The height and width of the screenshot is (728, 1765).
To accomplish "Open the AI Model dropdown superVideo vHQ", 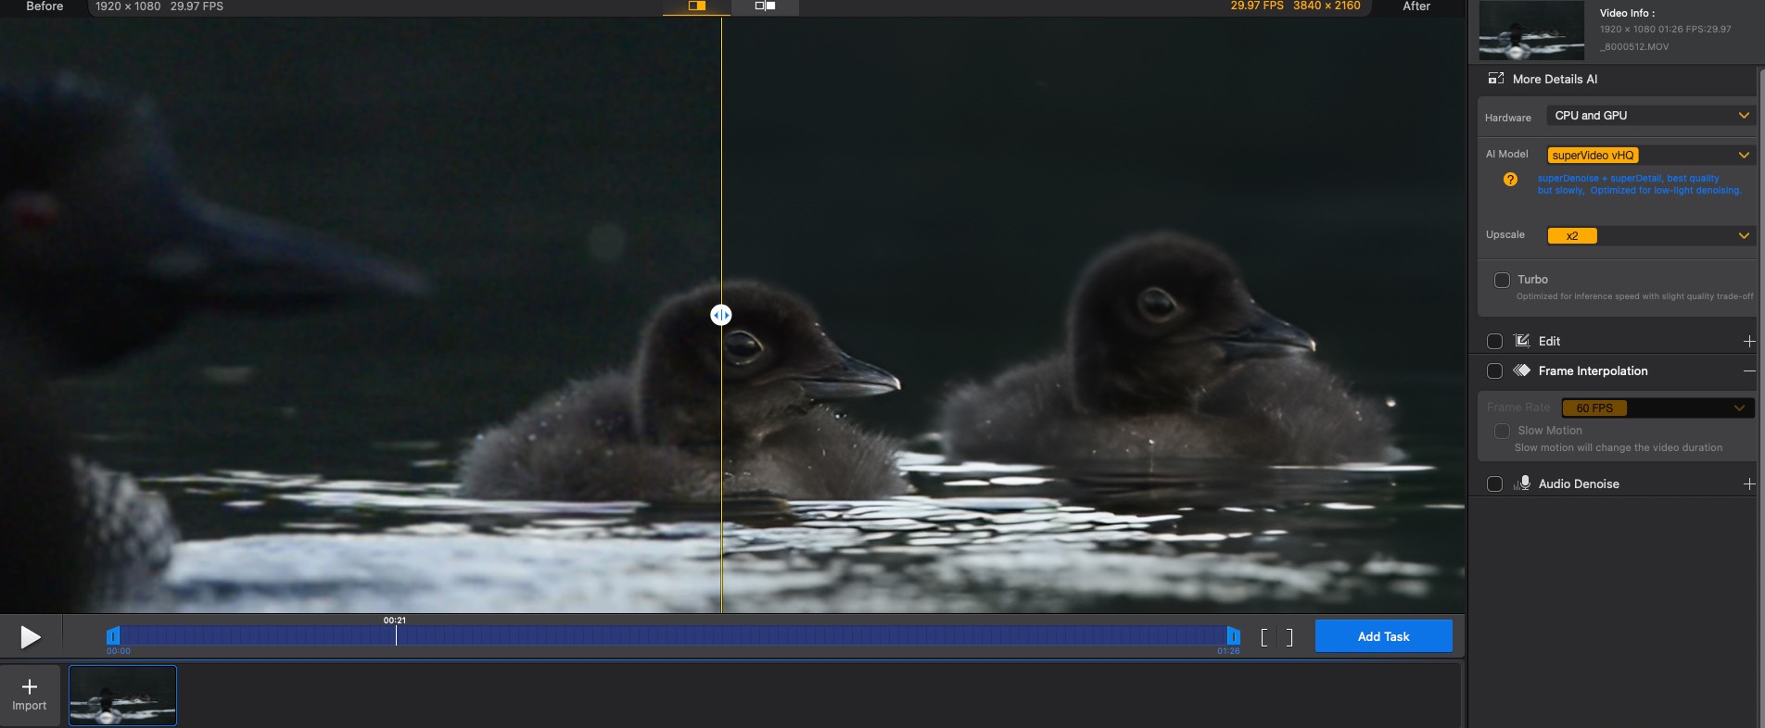I will click(x=1650, y=156).
